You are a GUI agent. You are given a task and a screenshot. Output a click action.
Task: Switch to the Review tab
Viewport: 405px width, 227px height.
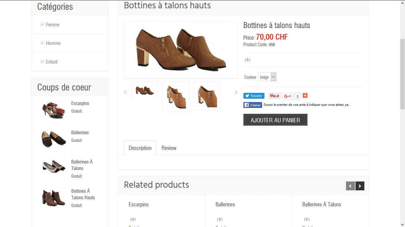click(169, 148)
